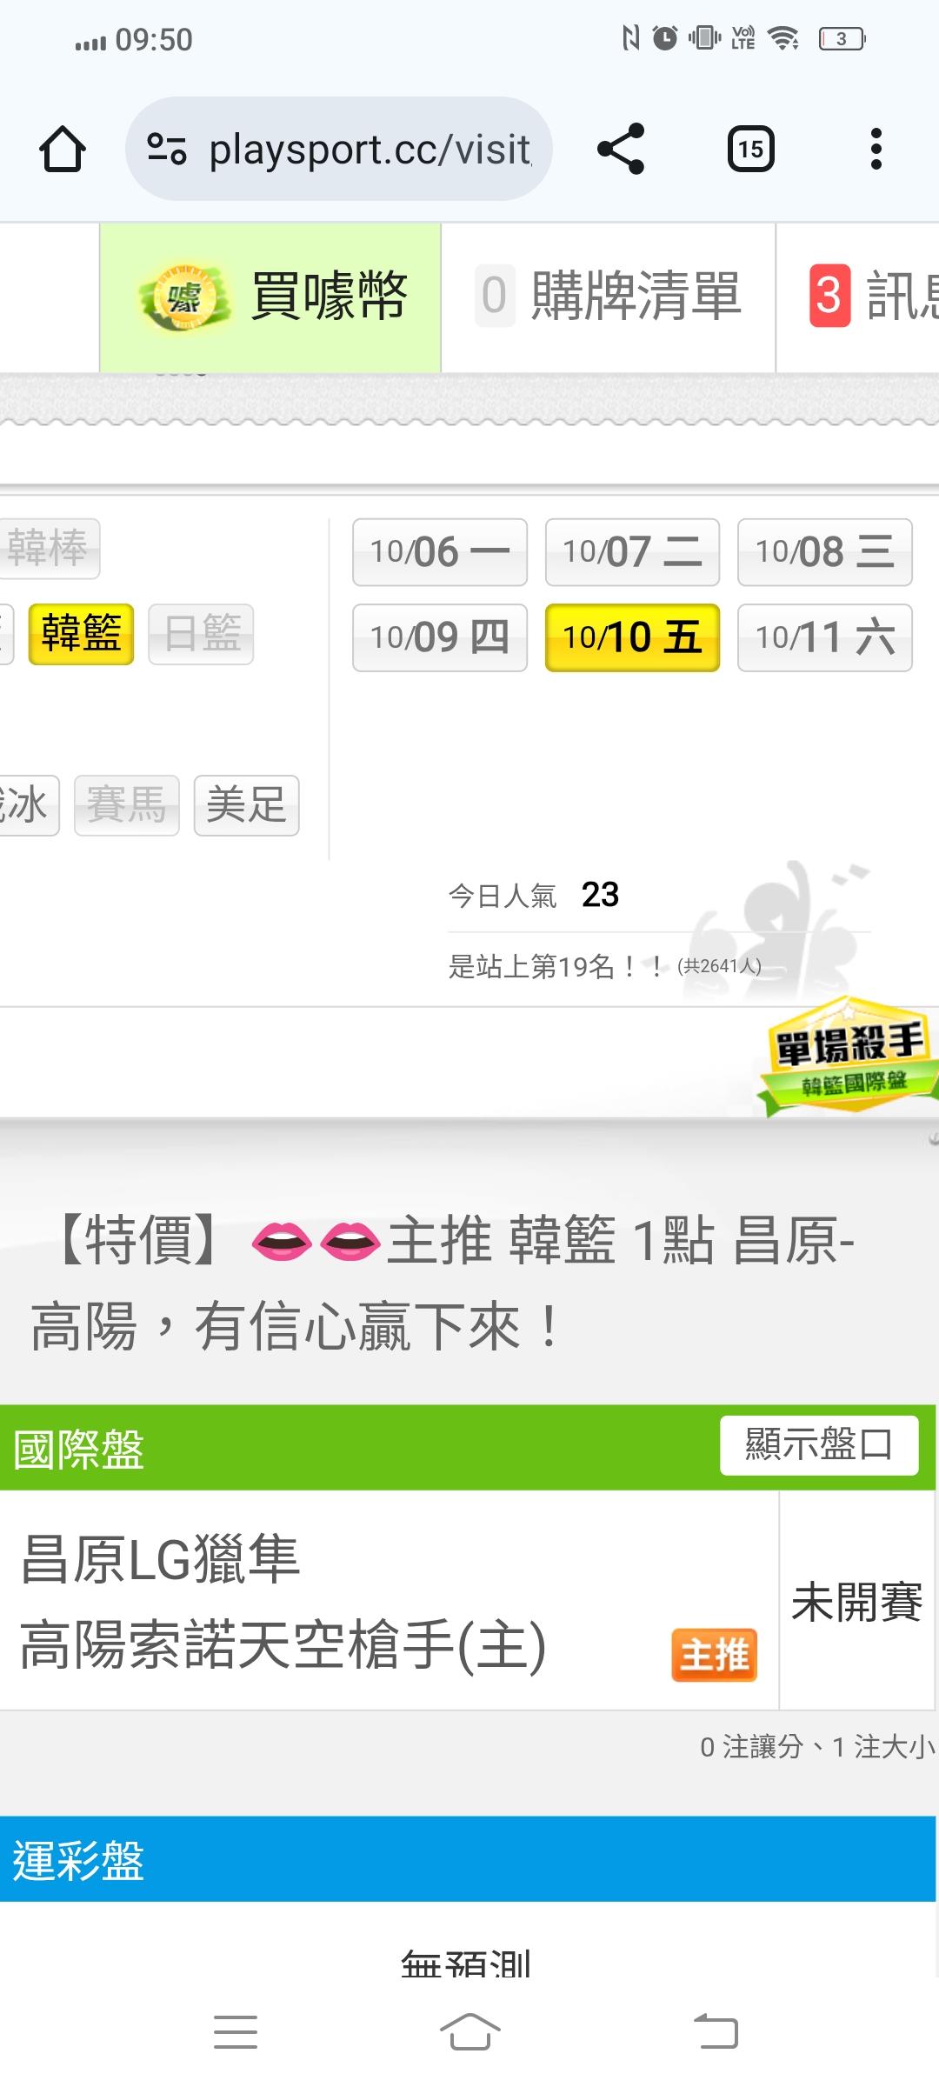Tap the Android back navigation icon

click(716, 2032)
